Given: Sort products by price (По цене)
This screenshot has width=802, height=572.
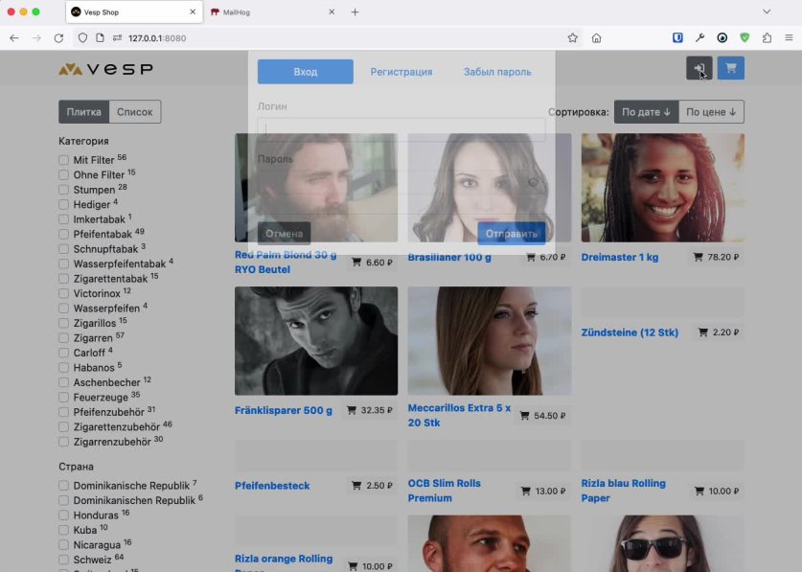Looking at the screenshot, I should tap(711, 111).
